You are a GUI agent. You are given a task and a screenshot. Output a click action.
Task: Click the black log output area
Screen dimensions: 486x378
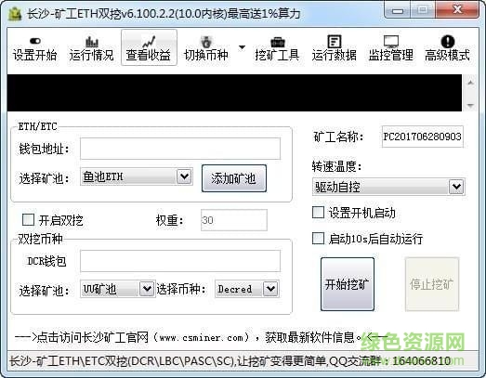tap(234, 93)
